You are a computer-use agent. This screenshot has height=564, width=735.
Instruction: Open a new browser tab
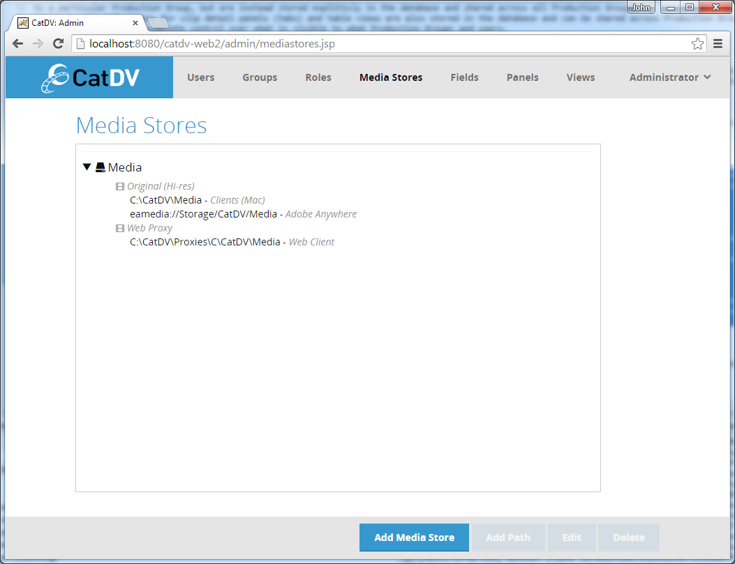click(x=158, y=23)
